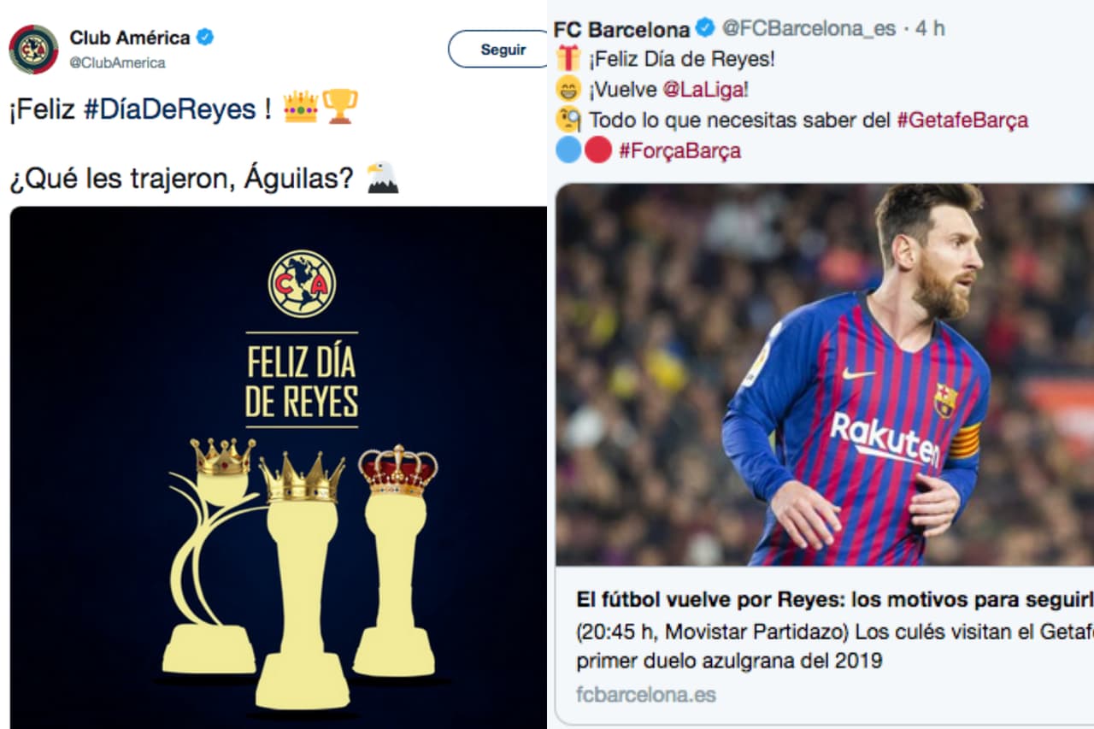
Task: Open the Feliz Día de Reyes trophies image
Action: (278, 467)
